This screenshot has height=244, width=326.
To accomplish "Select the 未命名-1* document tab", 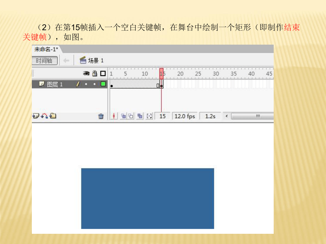I will [46, 50].
